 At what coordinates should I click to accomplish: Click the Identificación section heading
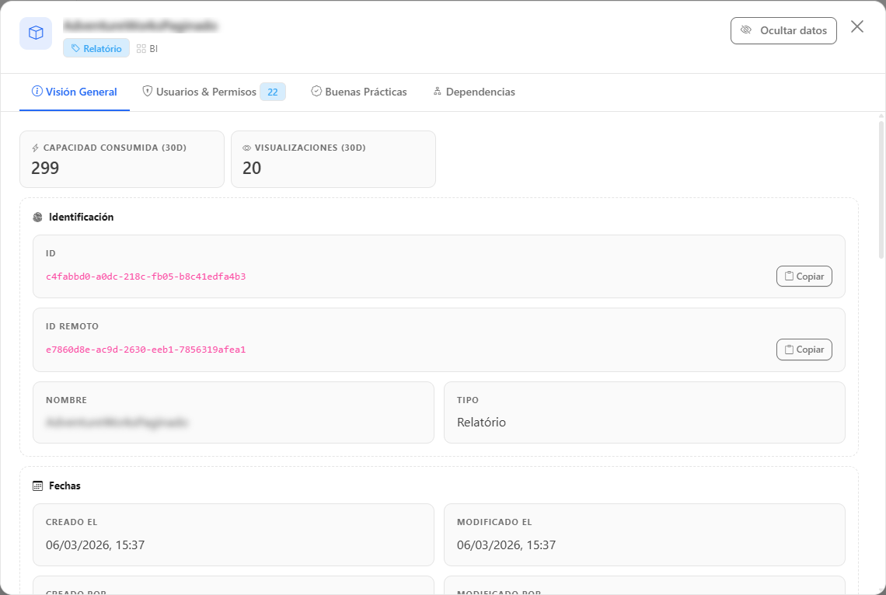[x=82, y=217]
